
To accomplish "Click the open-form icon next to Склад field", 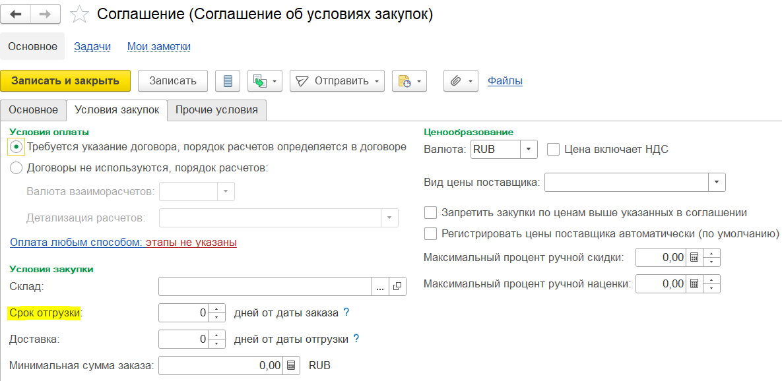I will (397, 286).
